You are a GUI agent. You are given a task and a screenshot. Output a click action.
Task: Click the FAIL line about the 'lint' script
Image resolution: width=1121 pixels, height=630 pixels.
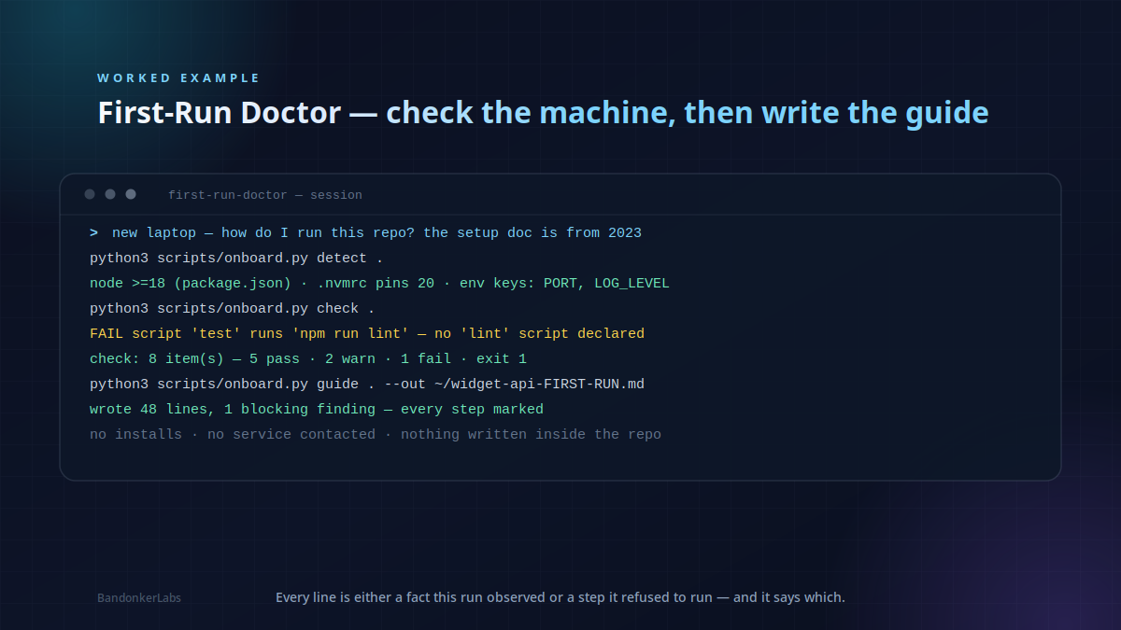point(367,334)
